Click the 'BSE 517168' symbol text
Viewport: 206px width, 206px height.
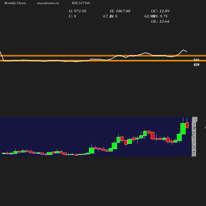[81, 3]
